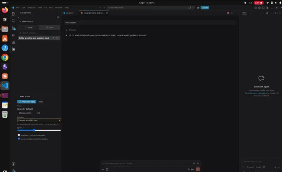Maximize the Chat panel

(276, 13)
